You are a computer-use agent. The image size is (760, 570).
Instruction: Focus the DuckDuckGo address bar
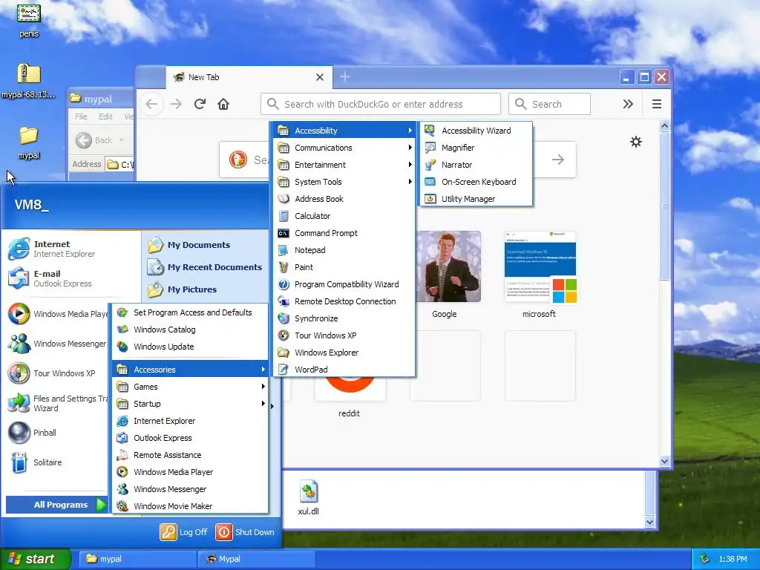pyautogui.click(x=381, y=104)
